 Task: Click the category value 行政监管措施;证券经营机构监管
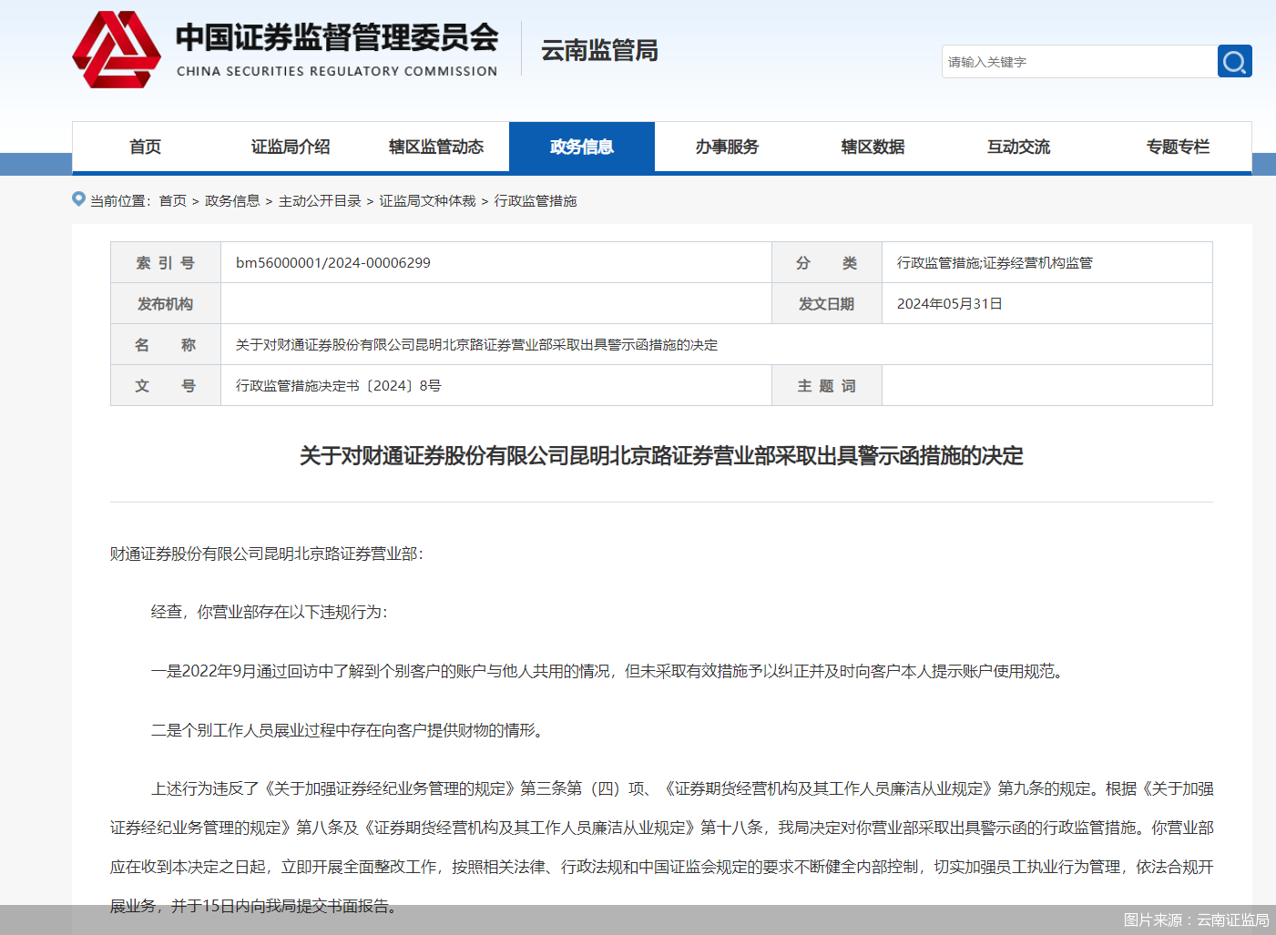[x=995, y=262]
